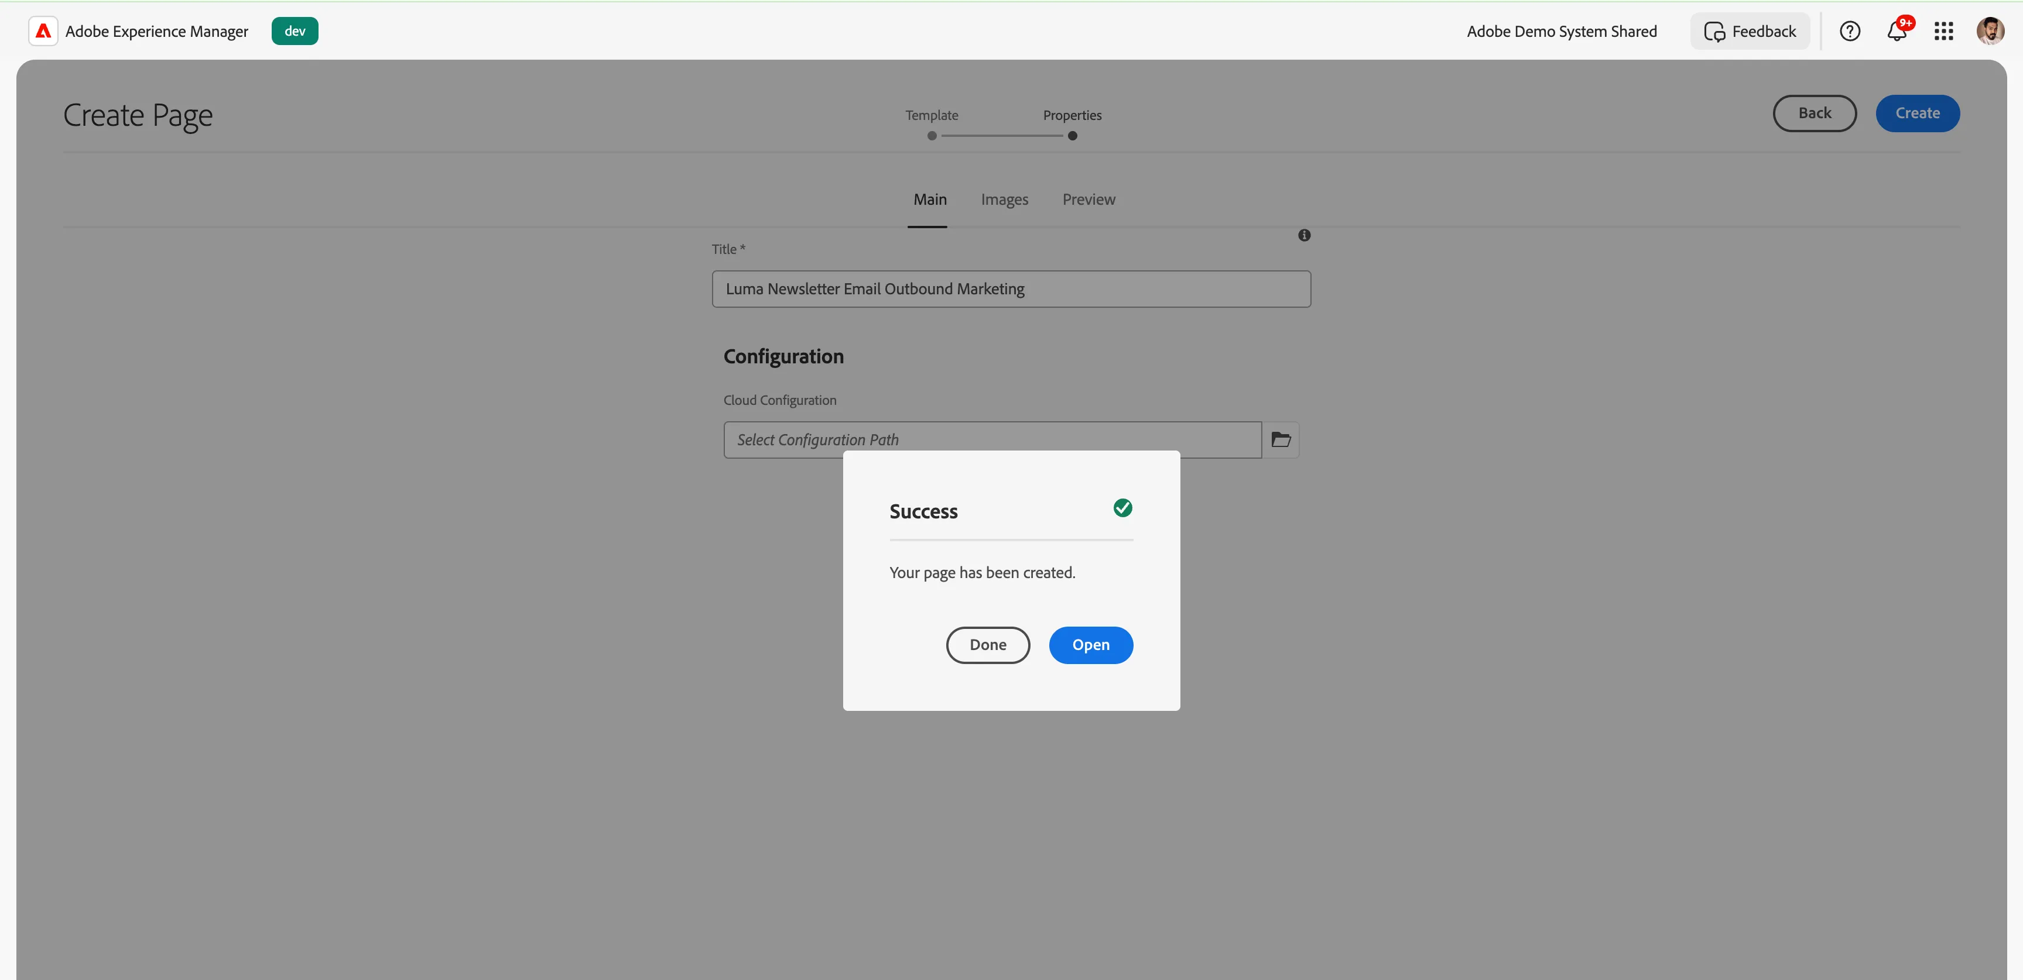
Task: Switch to the Main tab
Action: [x=930, y=200]
